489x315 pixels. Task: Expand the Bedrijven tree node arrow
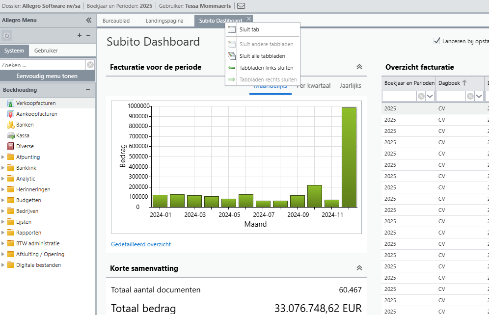tap(3, 211)
